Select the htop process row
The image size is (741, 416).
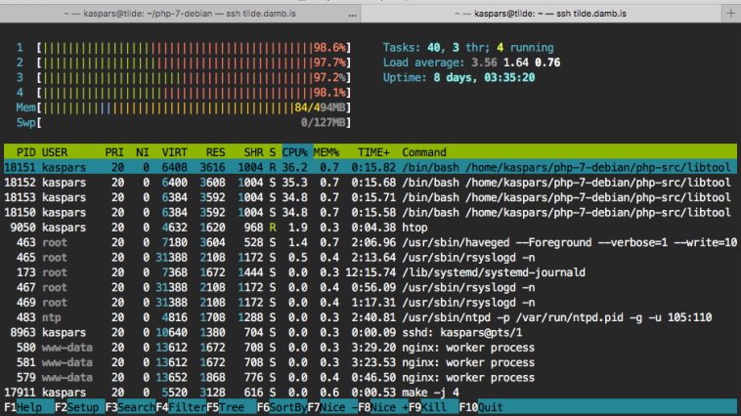(x=370, y=228)
